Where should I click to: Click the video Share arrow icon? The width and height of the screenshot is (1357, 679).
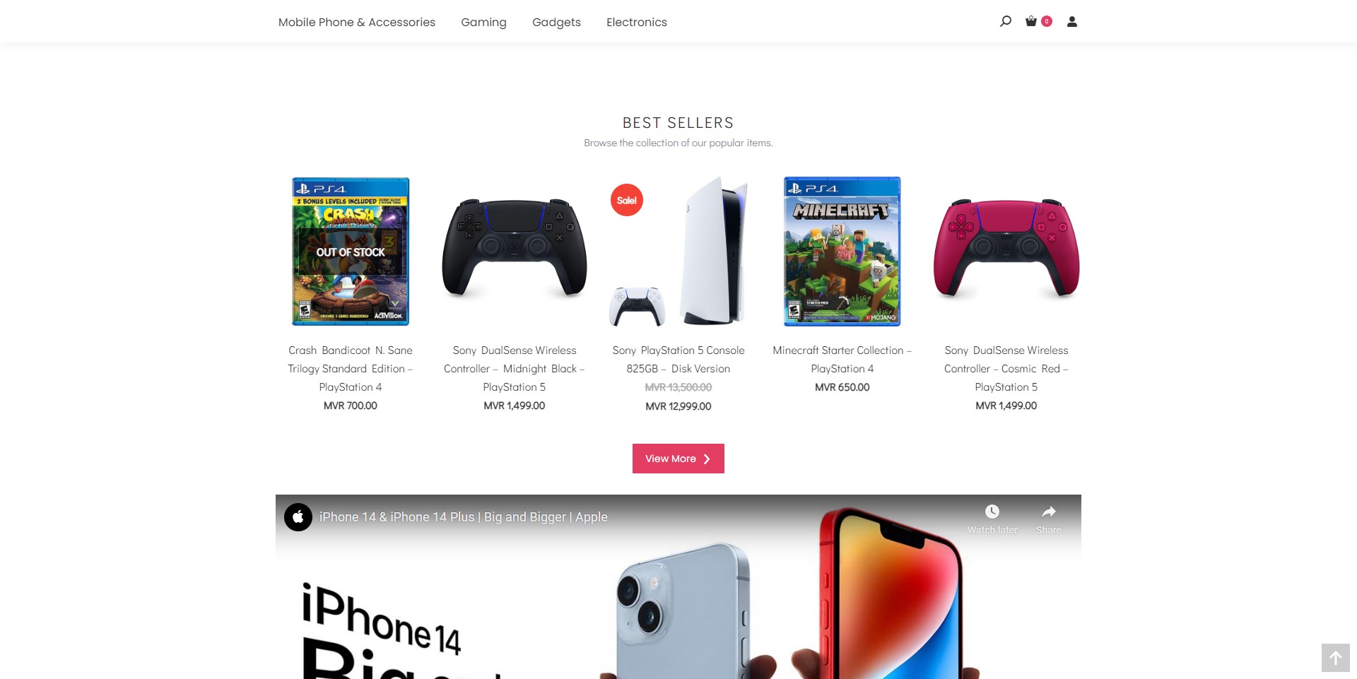pos(1049,512)
